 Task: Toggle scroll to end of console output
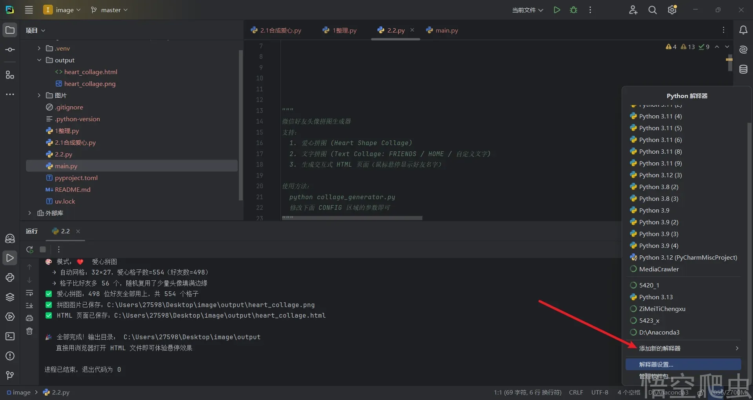pyautogui.click(x=29, y=305)
